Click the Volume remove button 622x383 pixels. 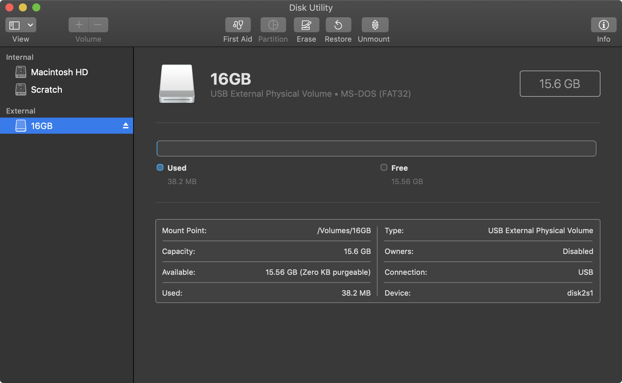(98, 25)
